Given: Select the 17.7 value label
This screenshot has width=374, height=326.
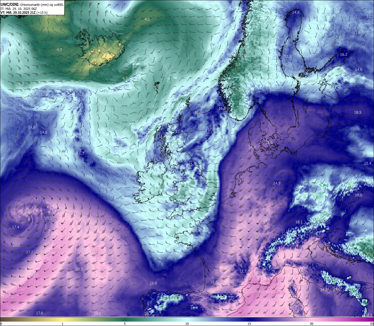Looking at the screenshot, I should click(x=30, y=252).
